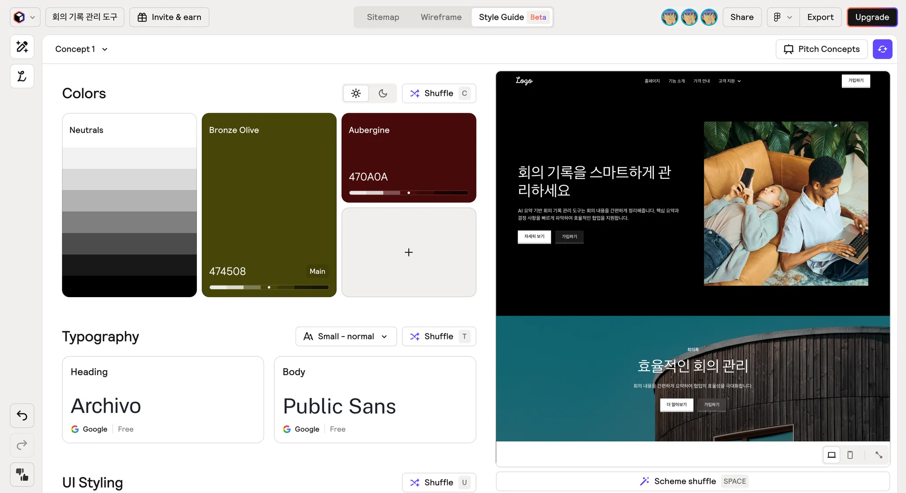Click the add color plus card

(408, 252)
